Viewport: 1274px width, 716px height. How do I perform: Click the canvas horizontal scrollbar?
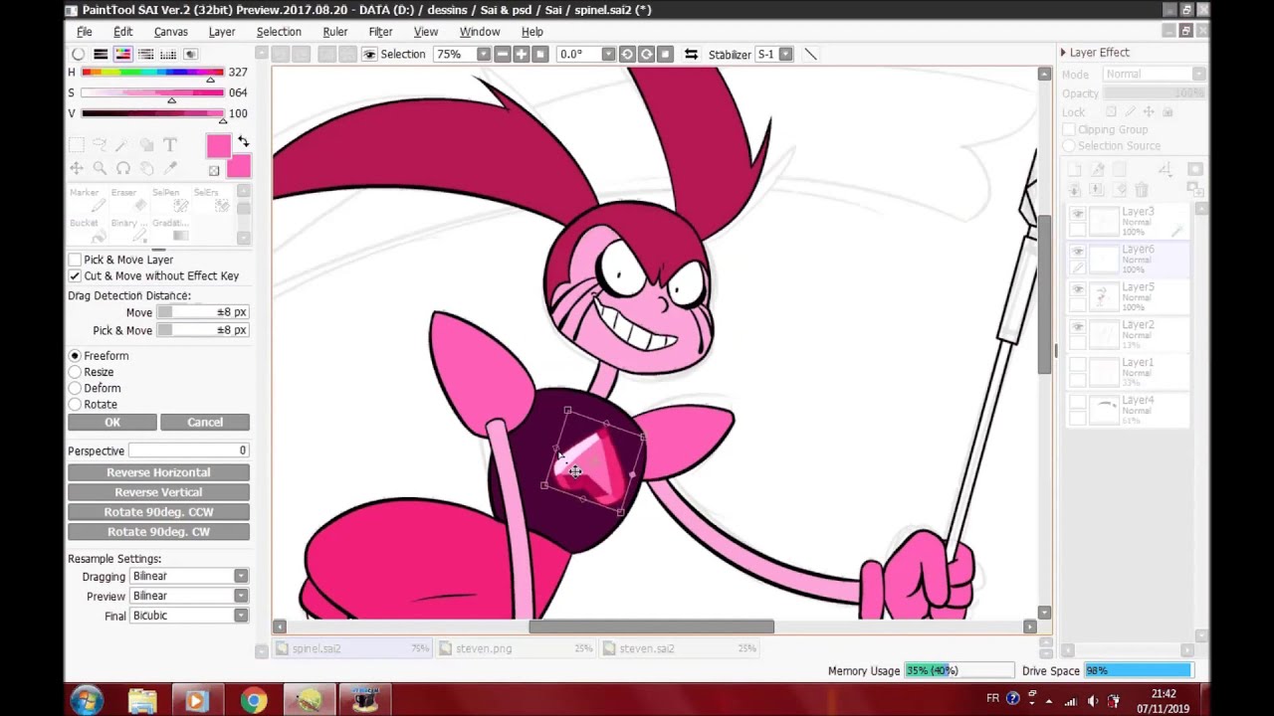(x=651, y=626)
